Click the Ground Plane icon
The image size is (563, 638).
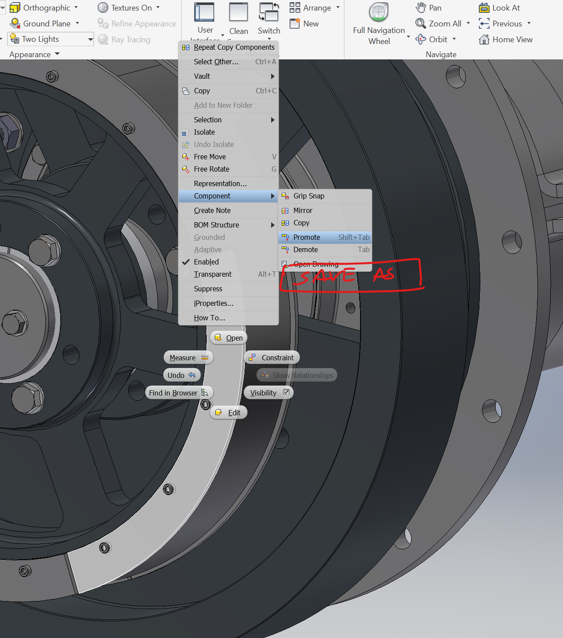(15, 23)
